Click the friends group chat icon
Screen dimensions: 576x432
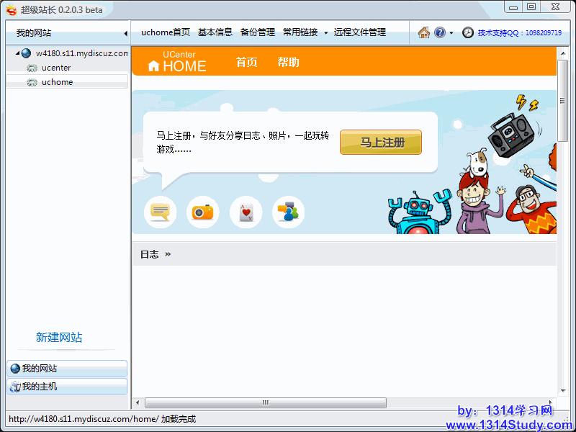click(x=288, y=212)
